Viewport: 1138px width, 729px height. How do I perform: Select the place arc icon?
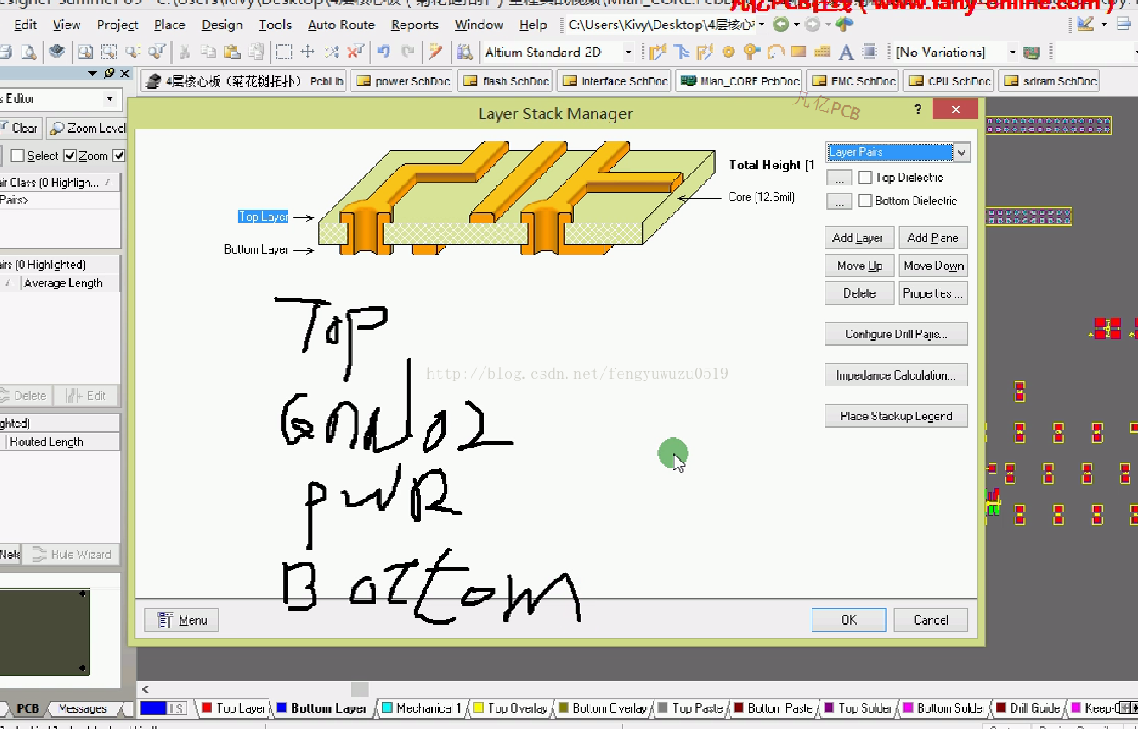coord(774,52)
